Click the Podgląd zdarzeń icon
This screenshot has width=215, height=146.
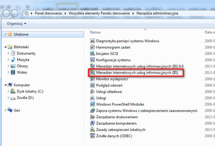tap(92, 85)
